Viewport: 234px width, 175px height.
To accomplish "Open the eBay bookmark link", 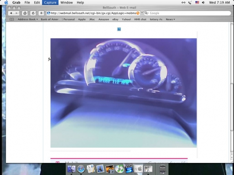I will pyautogui.click(x=115, y=19).
